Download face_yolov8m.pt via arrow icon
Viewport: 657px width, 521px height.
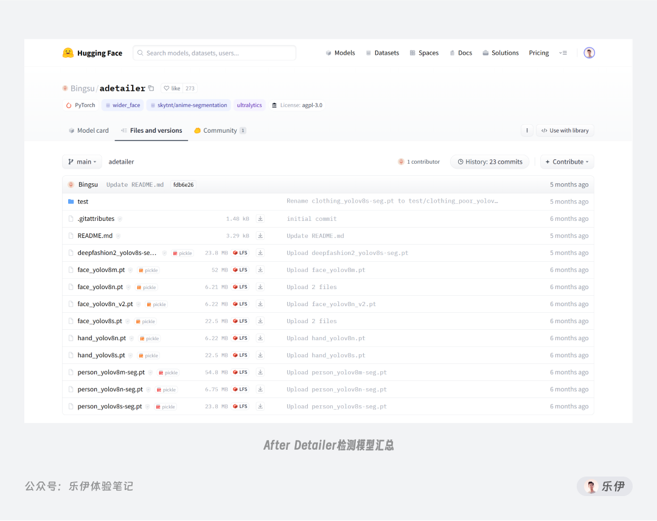click(x=260, y=270)
